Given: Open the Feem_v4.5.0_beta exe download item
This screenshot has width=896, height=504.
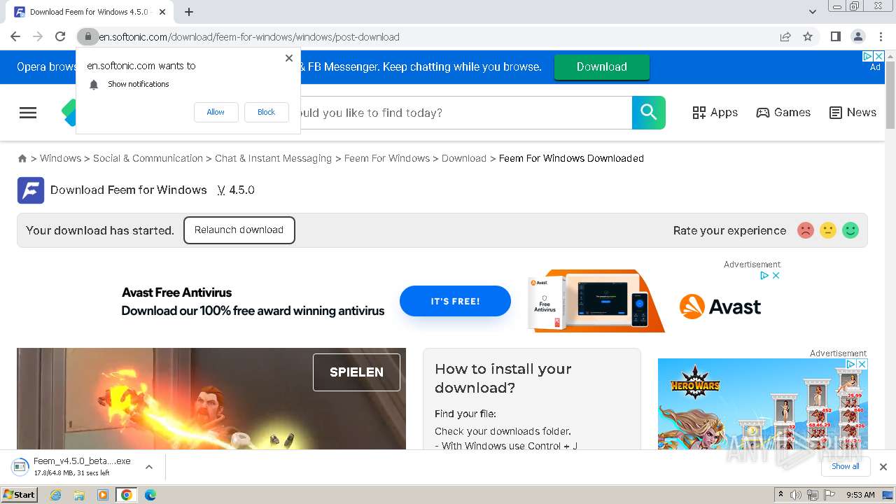Looking at the screenshot, I should (x=72, y=467).
